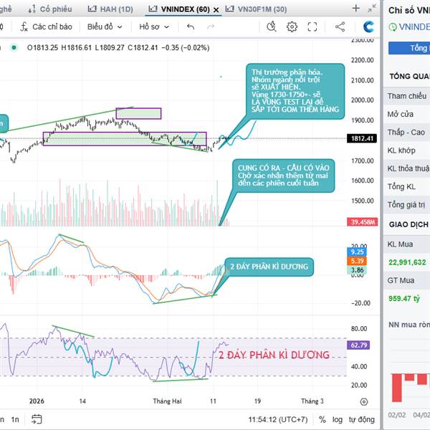Open chart settings gear icon
The image size is (430, 430).
click(x=292, y=27)
